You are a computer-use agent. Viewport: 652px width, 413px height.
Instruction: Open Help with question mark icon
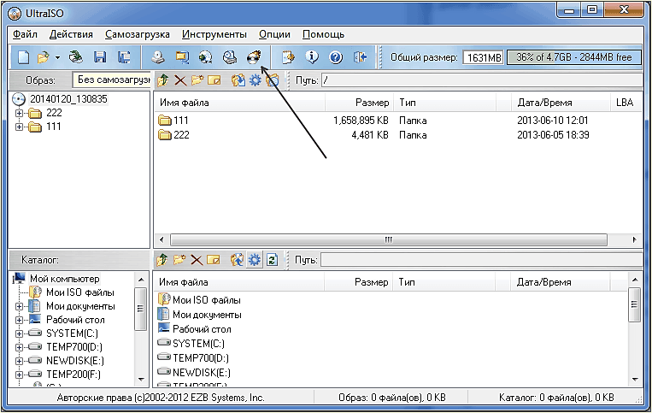(336, 57)
